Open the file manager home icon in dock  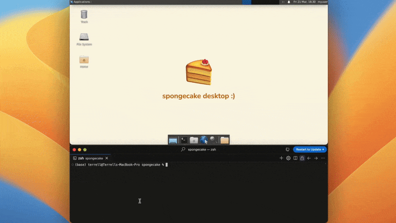pyautogui.click(x=194, y=140)
